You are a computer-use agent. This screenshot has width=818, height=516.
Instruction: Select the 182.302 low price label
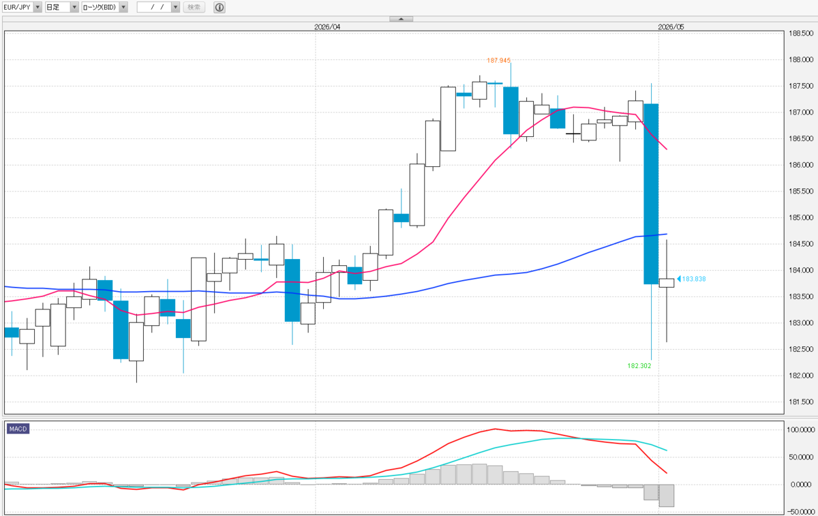[x=639, y=365]
